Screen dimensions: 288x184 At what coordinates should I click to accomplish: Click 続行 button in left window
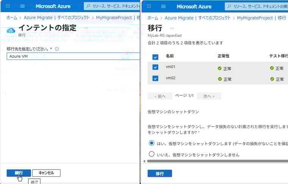[19, 173]
